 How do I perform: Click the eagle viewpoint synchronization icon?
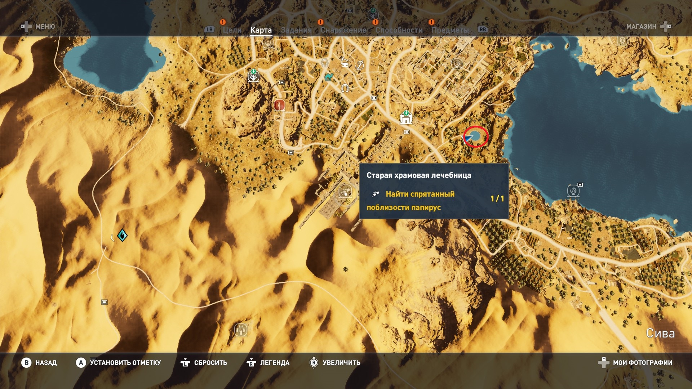253,76
